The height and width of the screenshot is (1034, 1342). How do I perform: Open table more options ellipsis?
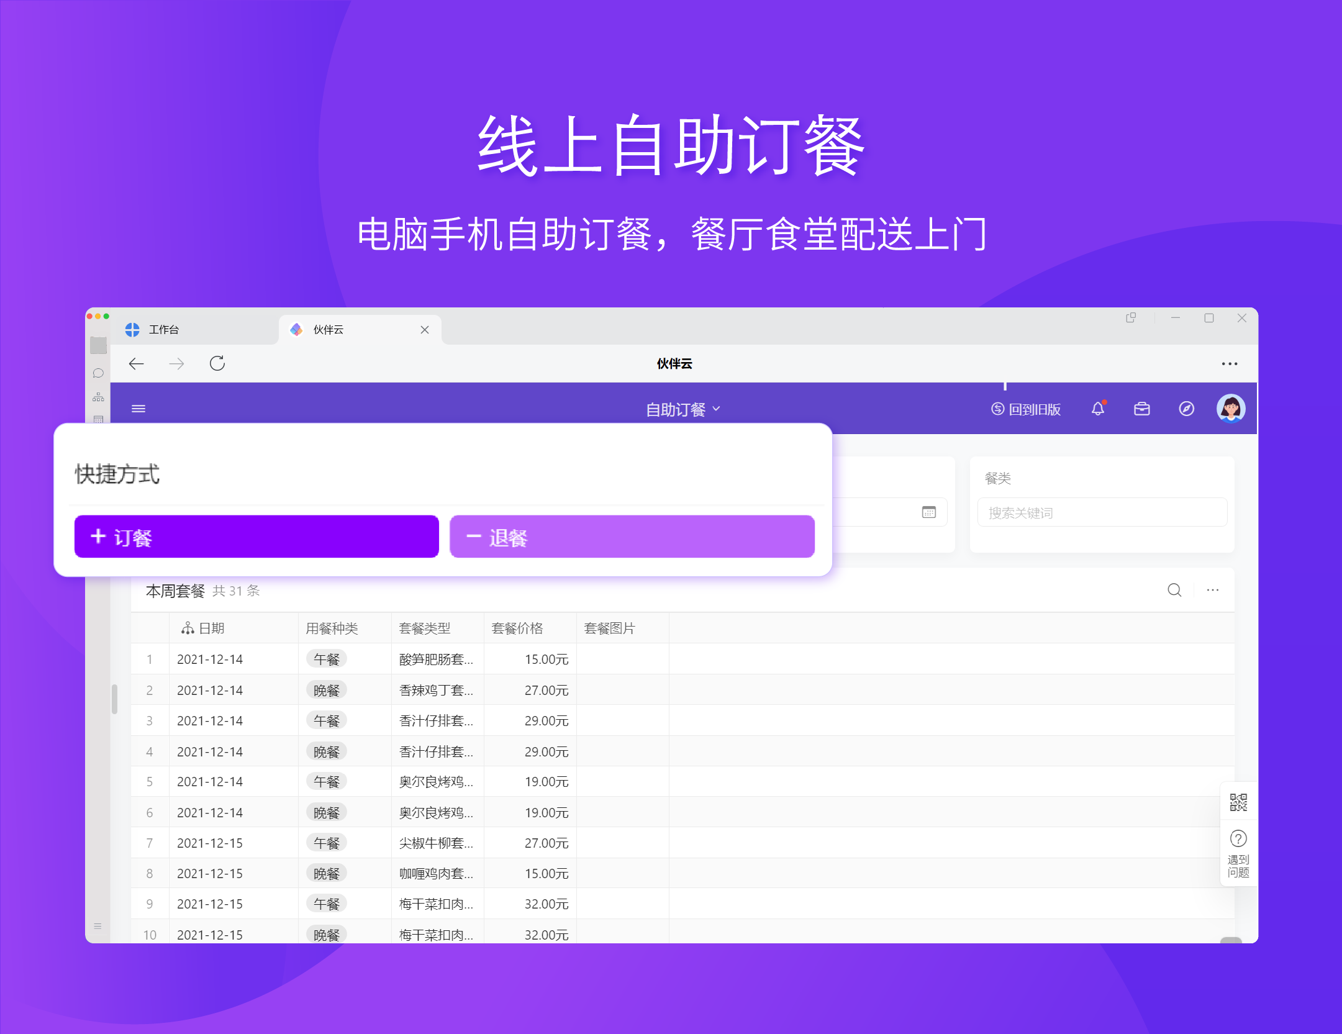pyautogui.click(x=1212, y=590)
